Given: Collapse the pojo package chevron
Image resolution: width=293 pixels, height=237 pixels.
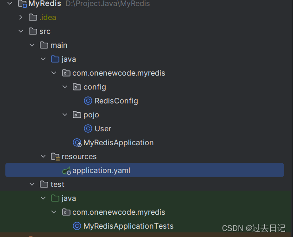Looking at the screenshot, I should click(x=65, y=115).
